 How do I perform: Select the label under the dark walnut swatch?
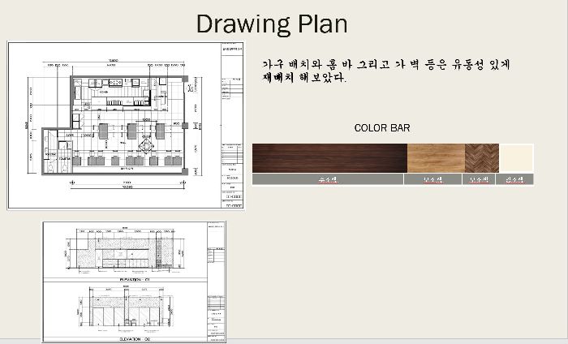328,179
